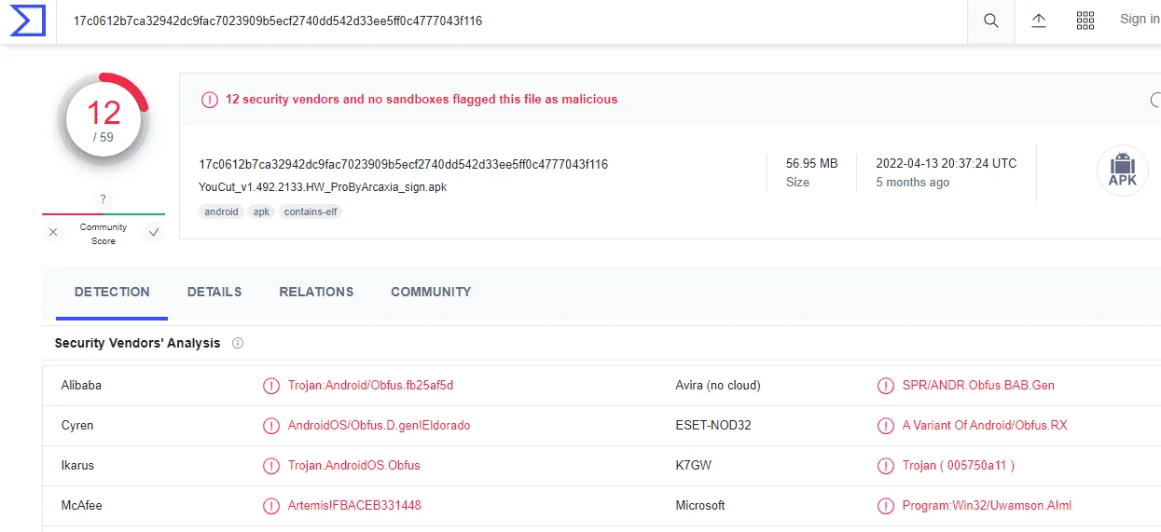Click the 56.95 MB size value
This screenshot has width=1161, height=532.
tap(811, 163)
